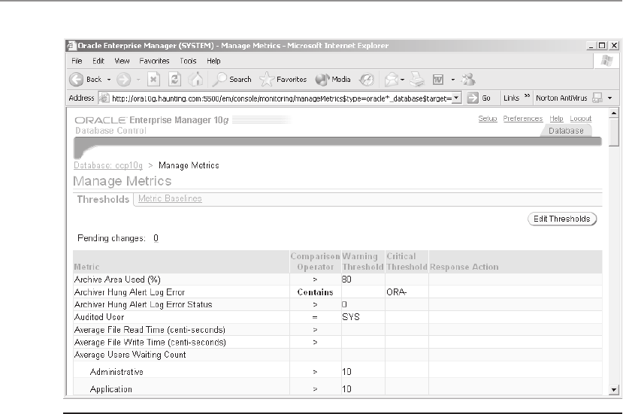Viewport: 623px width, 414px height.
Task: Click the Logout link
Action: pyautogui.click(x=580, y=119)
